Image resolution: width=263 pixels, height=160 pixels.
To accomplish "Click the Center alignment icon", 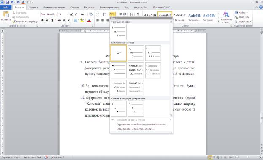I will coord(103,20).
